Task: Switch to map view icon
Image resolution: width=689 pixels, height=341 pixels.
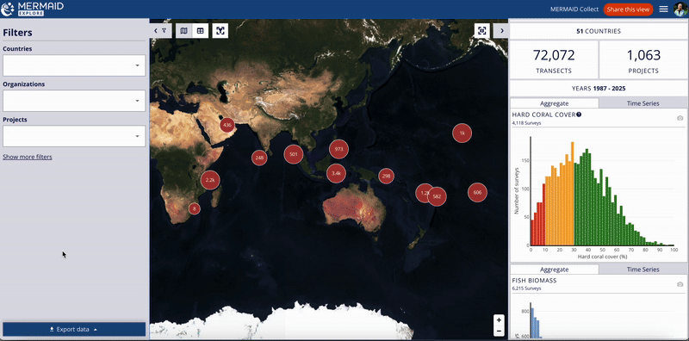Action: pos(184,31)
